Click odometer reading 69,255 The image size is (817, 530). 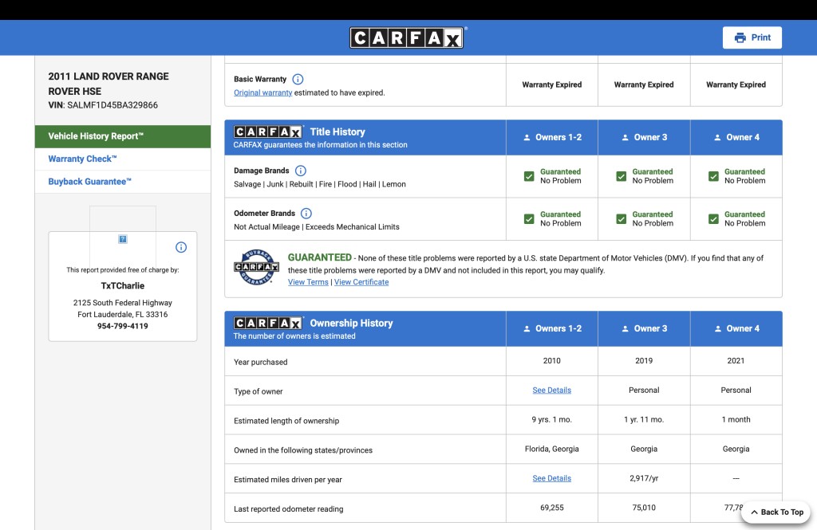click(552, 508)
